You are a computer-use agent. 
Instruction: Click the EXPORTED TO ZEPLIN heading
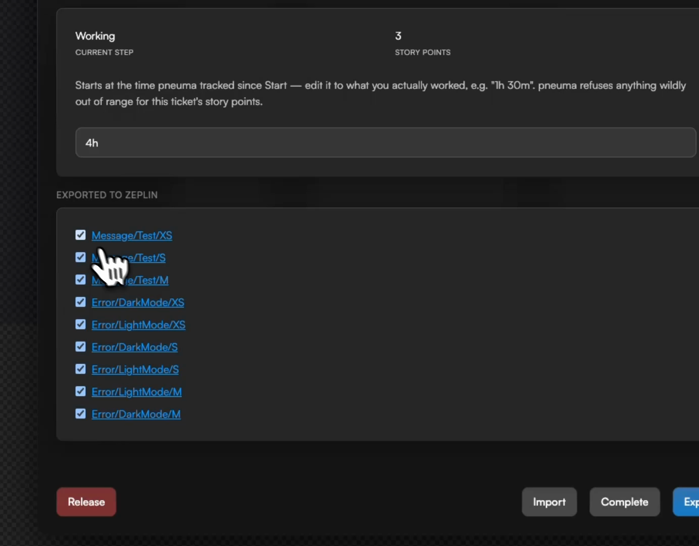(107, 195)
